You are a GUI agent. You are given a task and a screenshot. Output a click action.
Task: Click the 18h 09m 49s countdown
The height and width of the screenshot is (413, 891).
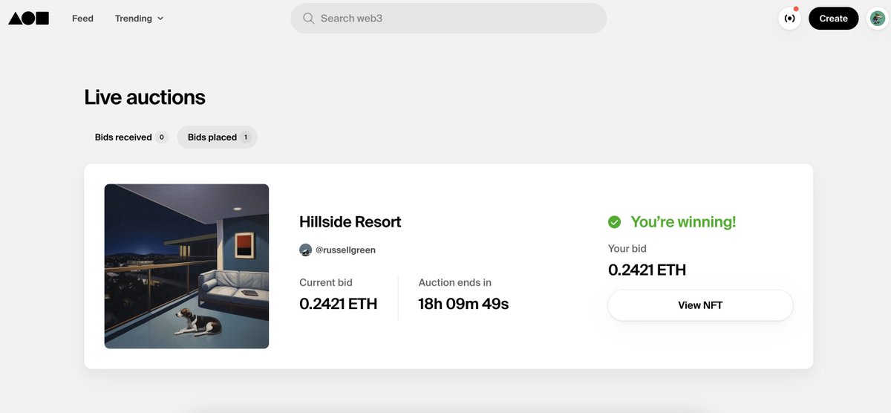463,304
